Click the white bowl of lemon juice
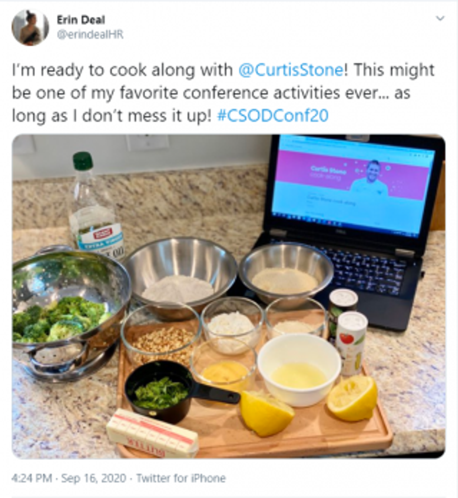458x498 pixels. [299, 369]
